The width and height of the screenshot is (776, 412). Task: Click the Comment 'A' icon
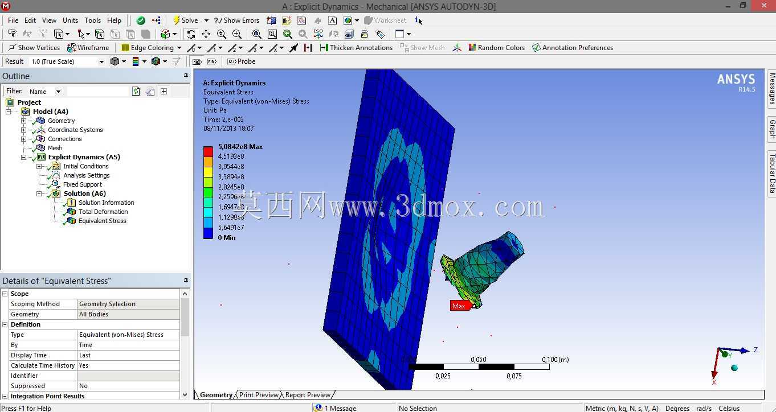click(x=332, y=20)
